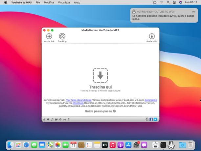Click the Siri icon in menu bar
Viewport: 201px width, 151px height.
(181, 2)
